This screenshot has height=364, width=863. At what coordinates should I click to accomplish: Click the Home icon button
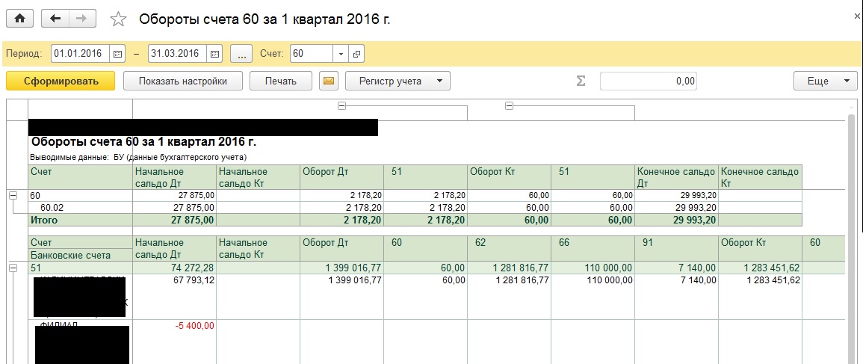click(20, 19)
